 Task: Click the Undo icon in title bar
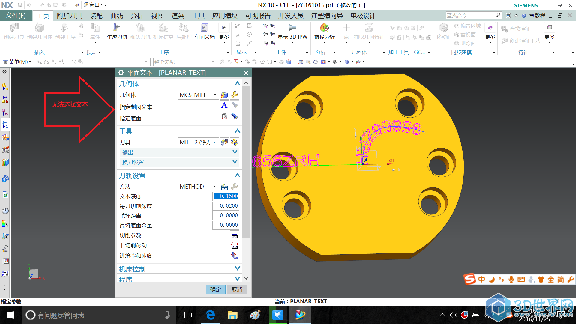pos(28,5)
